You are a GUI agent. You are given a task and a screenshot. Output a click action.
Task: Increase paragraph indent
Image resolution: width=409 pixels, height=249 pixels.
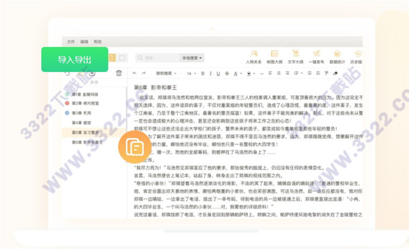pyautogui.click(x=318, y=73)
